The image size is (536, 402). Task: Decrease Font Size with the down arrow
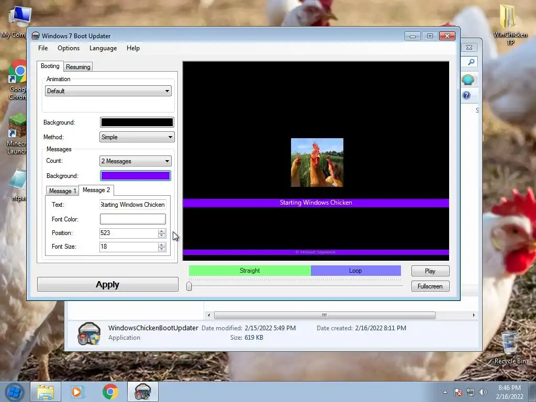click(162, 249)
